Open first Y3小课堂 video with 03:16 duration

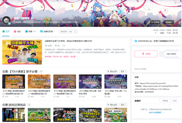point(14,81)
